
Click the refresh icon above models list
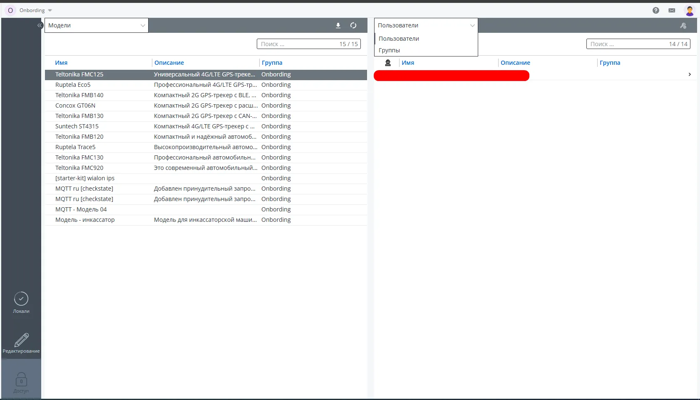(x=353, y=25)
